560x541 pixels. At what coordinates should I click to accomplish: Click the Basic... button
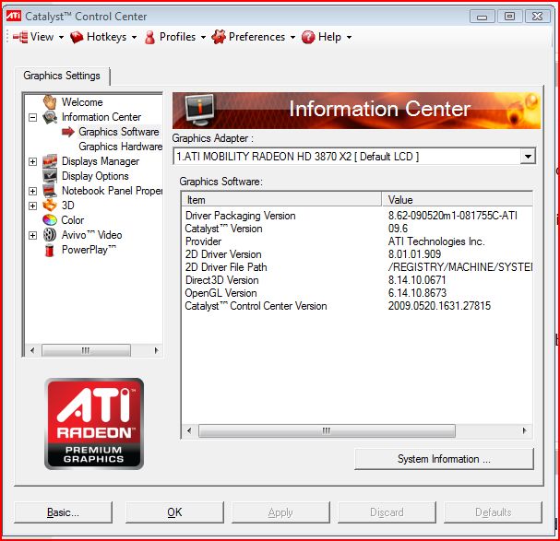[x=64, y=512]
